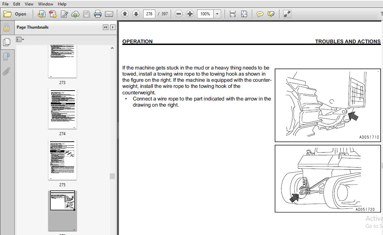Collapse the thumbnails panel with double-arrow button
This screenshot has width=383, height=235.
tap(106, 27)
